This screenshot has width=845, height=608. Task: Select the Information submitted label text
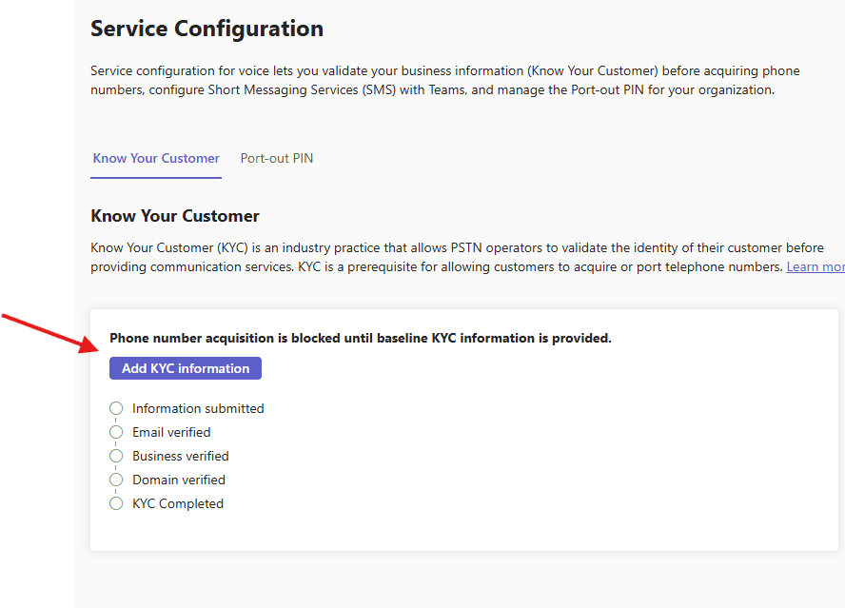click(198, 408)
